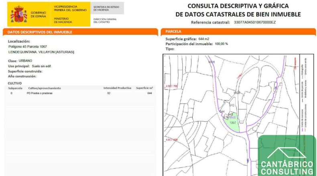Click the Superficie construida label
Screen dimensions: 317x176
[25, 71]
